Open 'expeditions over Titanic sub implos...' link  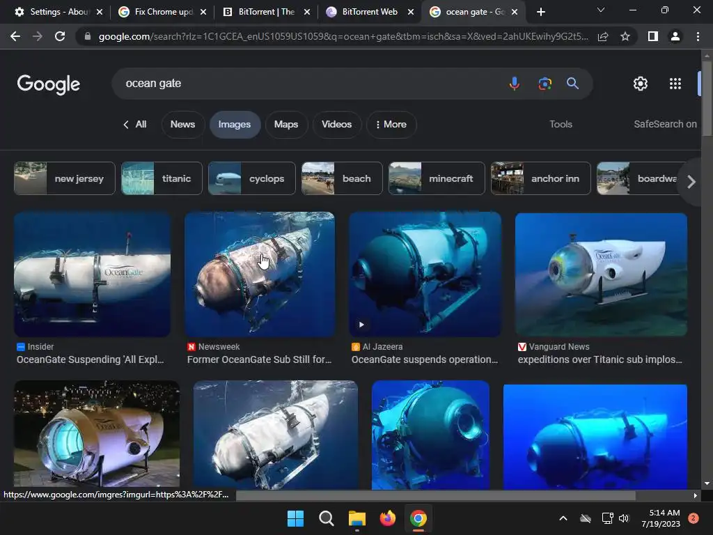click(x=600, y=359)
